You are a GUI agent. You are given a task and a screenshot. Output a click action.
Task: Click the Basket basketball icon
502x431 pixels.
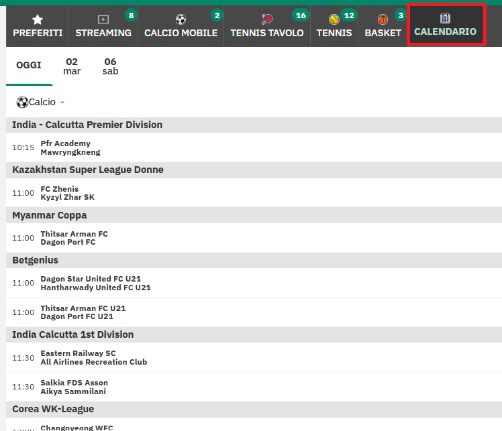click(x=383, y=19)
